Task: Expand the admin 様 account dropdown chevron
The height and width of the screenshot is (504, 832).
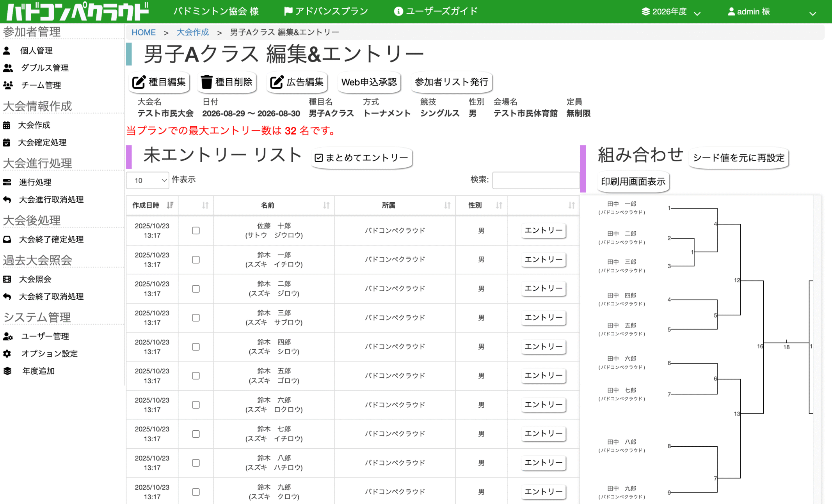Action: [812, 13]
